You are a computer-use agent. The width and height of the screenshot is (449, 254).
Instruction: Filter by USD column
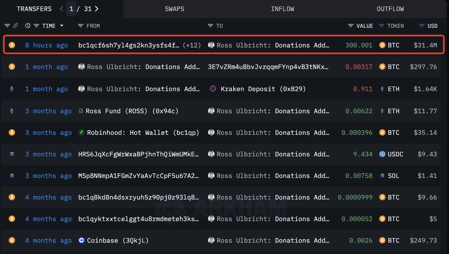421,26
